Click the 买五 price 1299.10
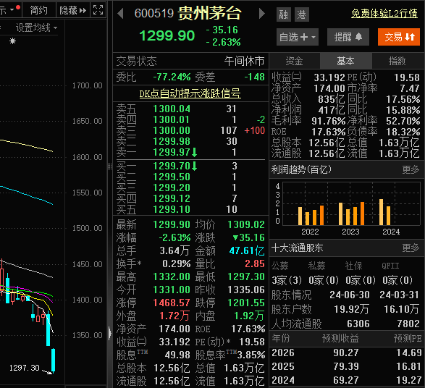The height and width of the screenshot is (388, 425). click(x=172, y=209)
